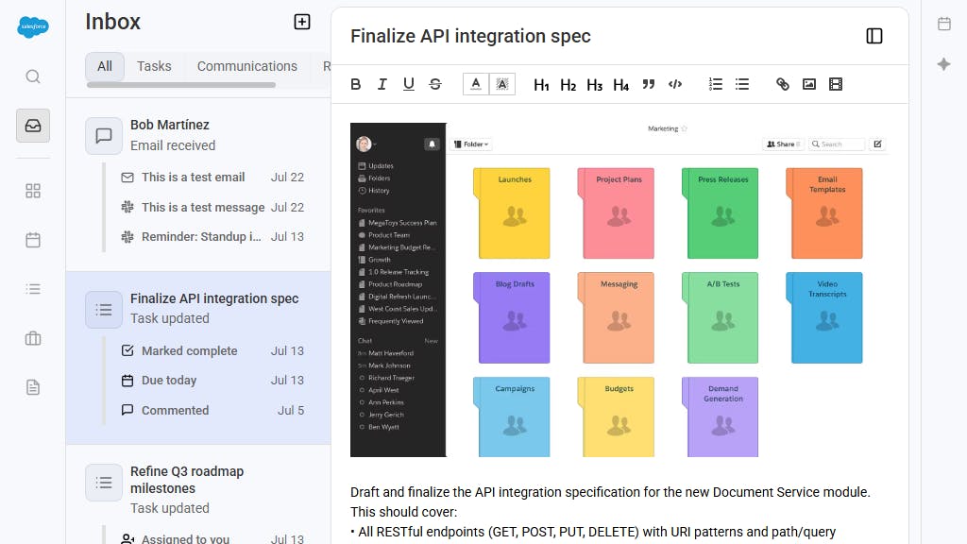Apply code block formatting
Viewport: 967px width, 544px height.
click(675, 84)
